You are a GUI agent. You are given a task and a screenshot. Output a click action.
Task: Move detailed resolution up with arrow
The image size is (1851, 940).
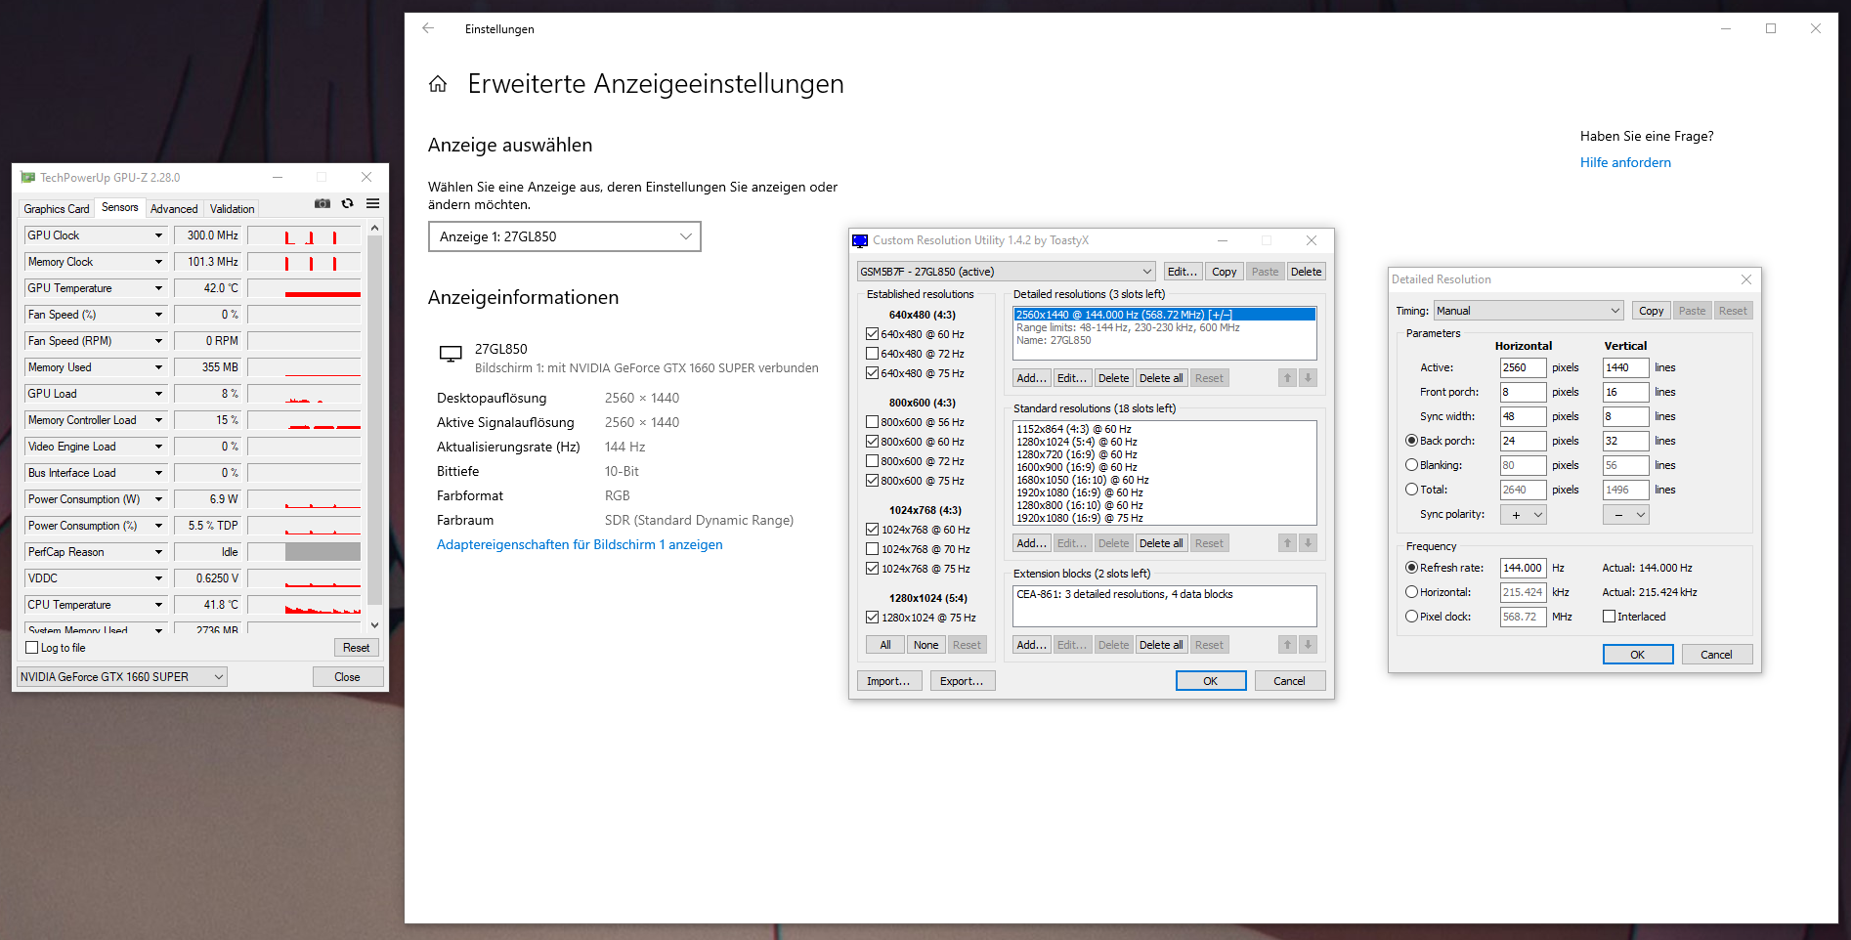(1288, 378)
